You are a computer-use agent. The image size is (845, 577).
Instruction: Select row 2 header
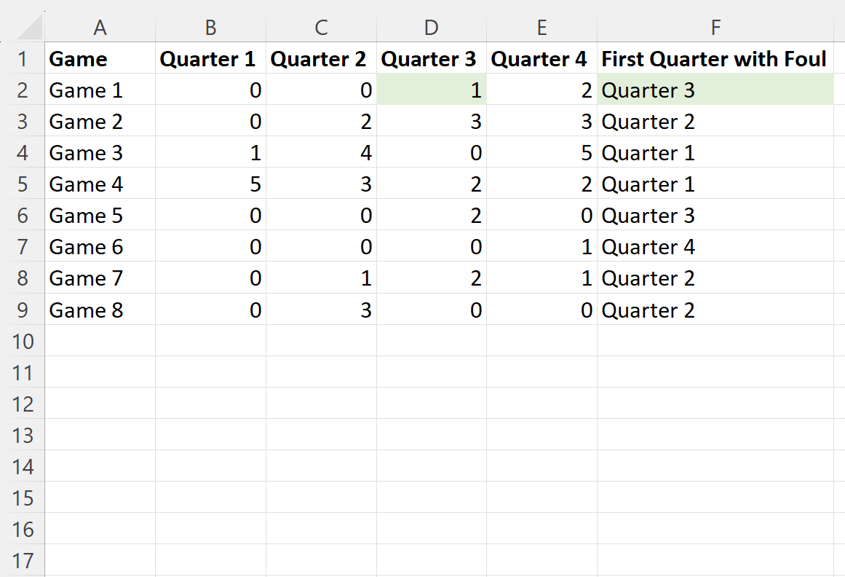click(22, 90)
